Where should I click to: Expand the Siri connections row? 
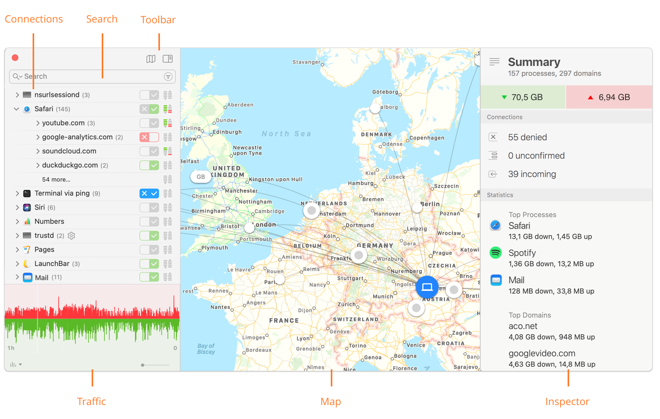click(17, 208)
